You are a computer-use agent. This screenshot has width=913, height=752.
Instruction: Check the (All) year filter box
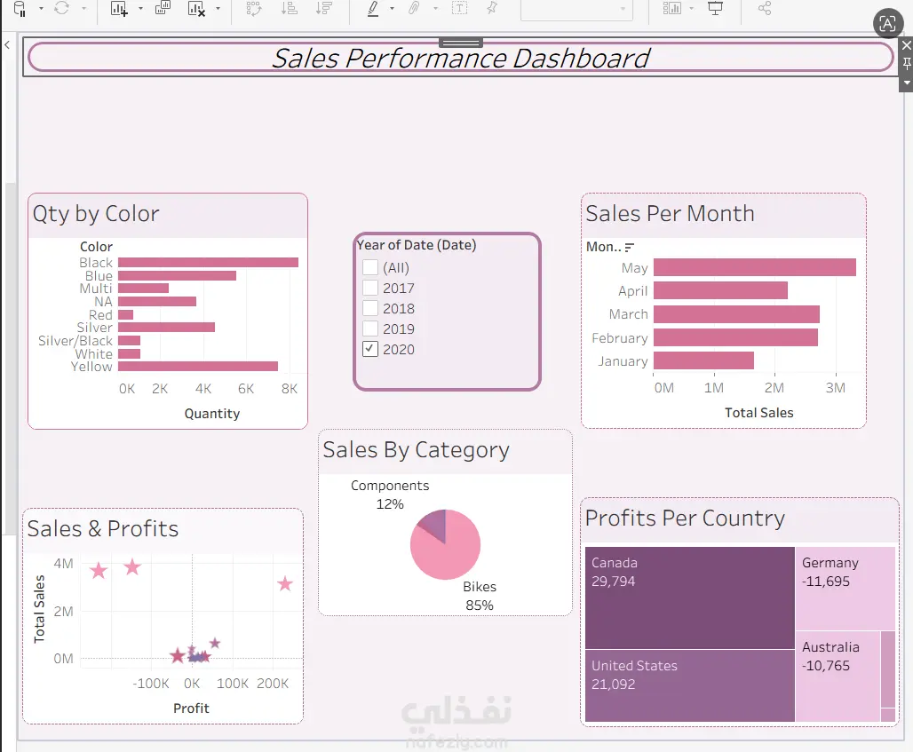point(370,267)
